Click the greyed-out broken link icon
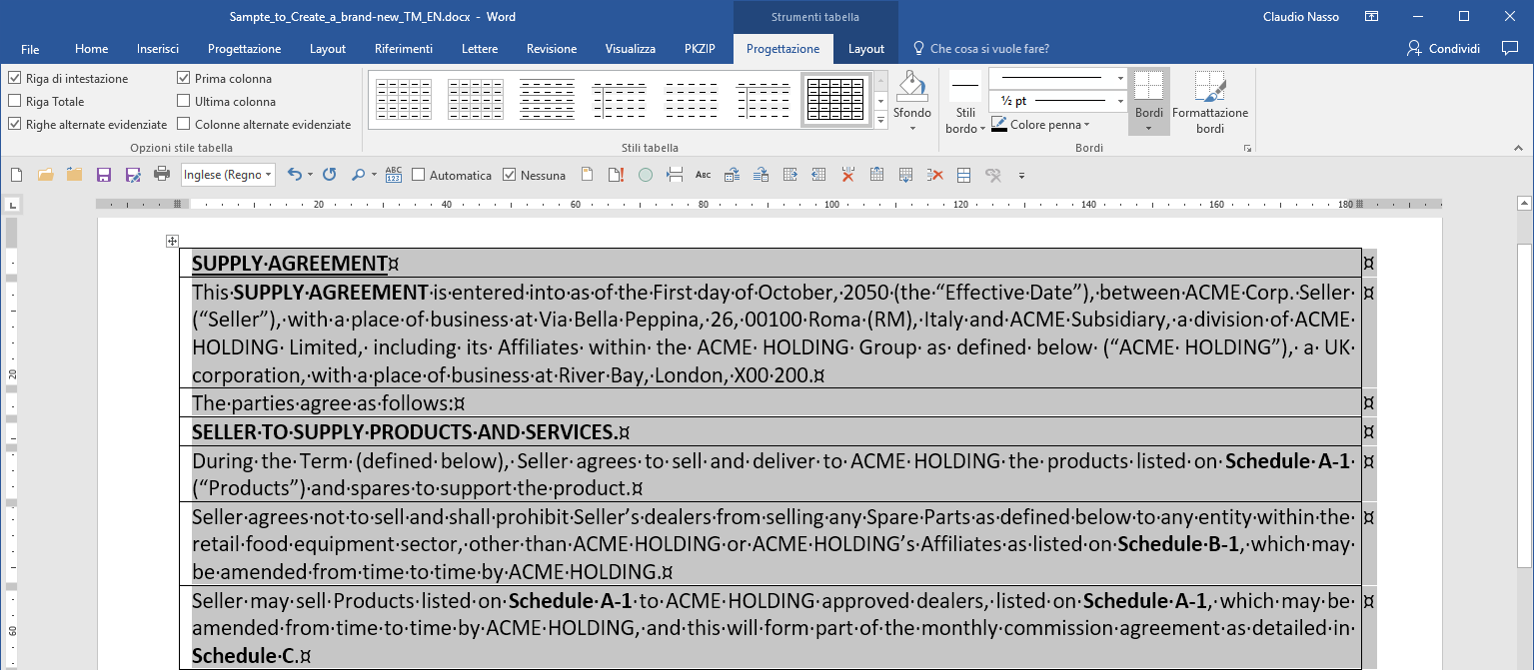Image resolution: width=1534 pixels, height=670 pixels. [992, 175]
